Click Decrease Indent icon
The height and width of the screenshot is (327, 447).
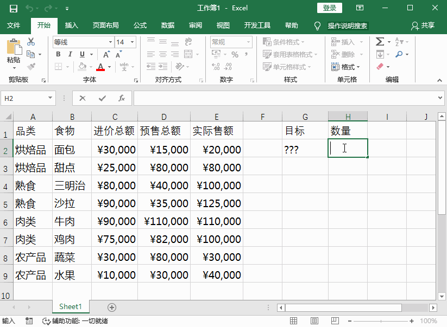[x=151, y=67]
